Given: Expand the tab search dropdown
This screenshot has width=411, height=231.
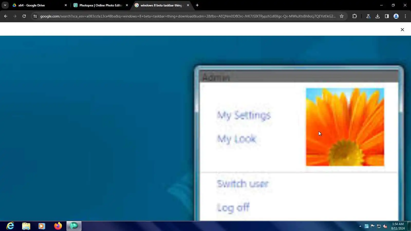Looking at the screenshot, I should pos(5,5).
